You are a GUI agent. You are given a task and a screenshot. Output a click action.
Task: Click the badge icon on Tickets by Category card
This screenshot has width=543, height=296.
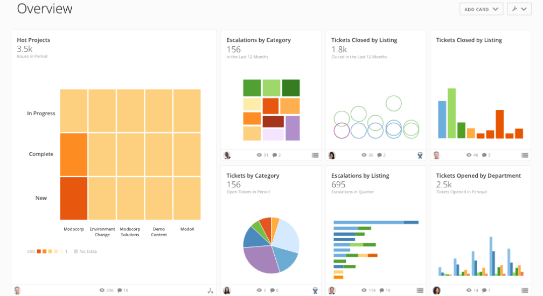point(315,291)
